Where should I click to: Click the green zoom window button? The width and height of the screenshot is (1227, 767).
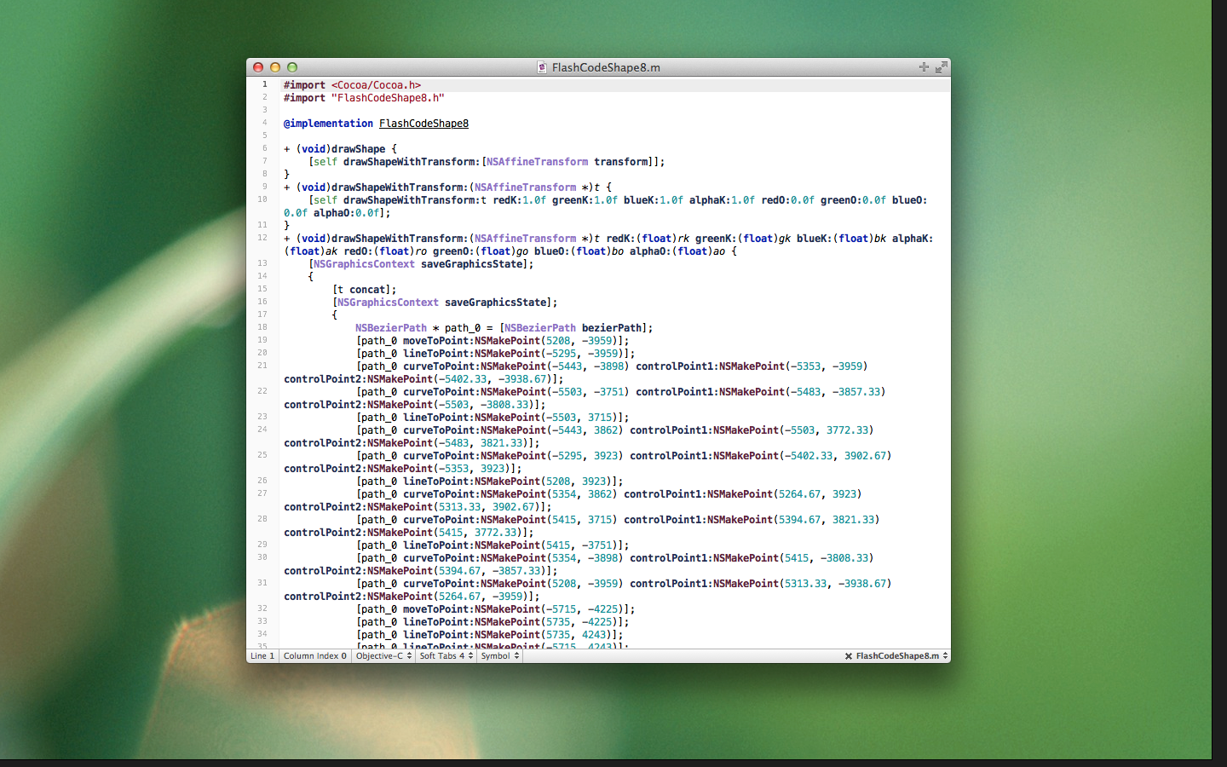(x=292, y=67)
